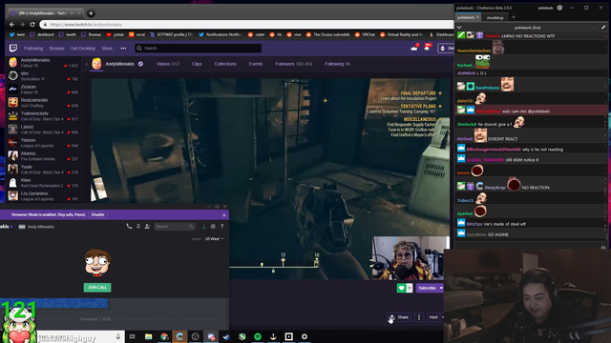Screen dimensions: 611x343
Task: Open the Collections channel tab
Action: click(225, 64)
